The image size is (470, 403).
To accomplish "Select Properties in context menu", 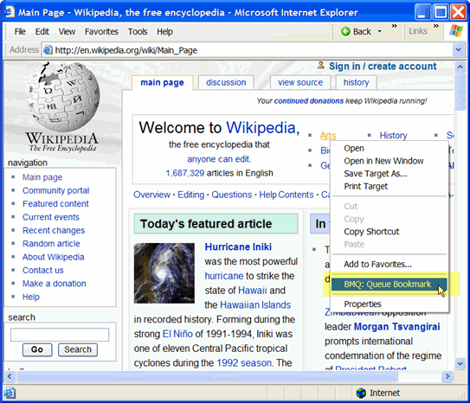I will coord(363,304).
